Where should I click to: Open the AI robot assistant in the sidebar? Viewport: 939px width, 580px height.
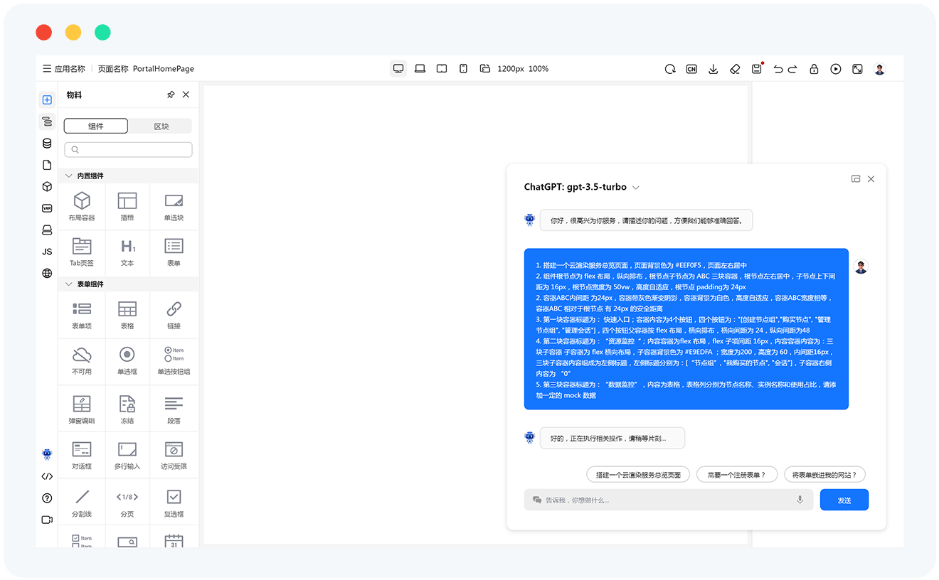click(47, 454)
